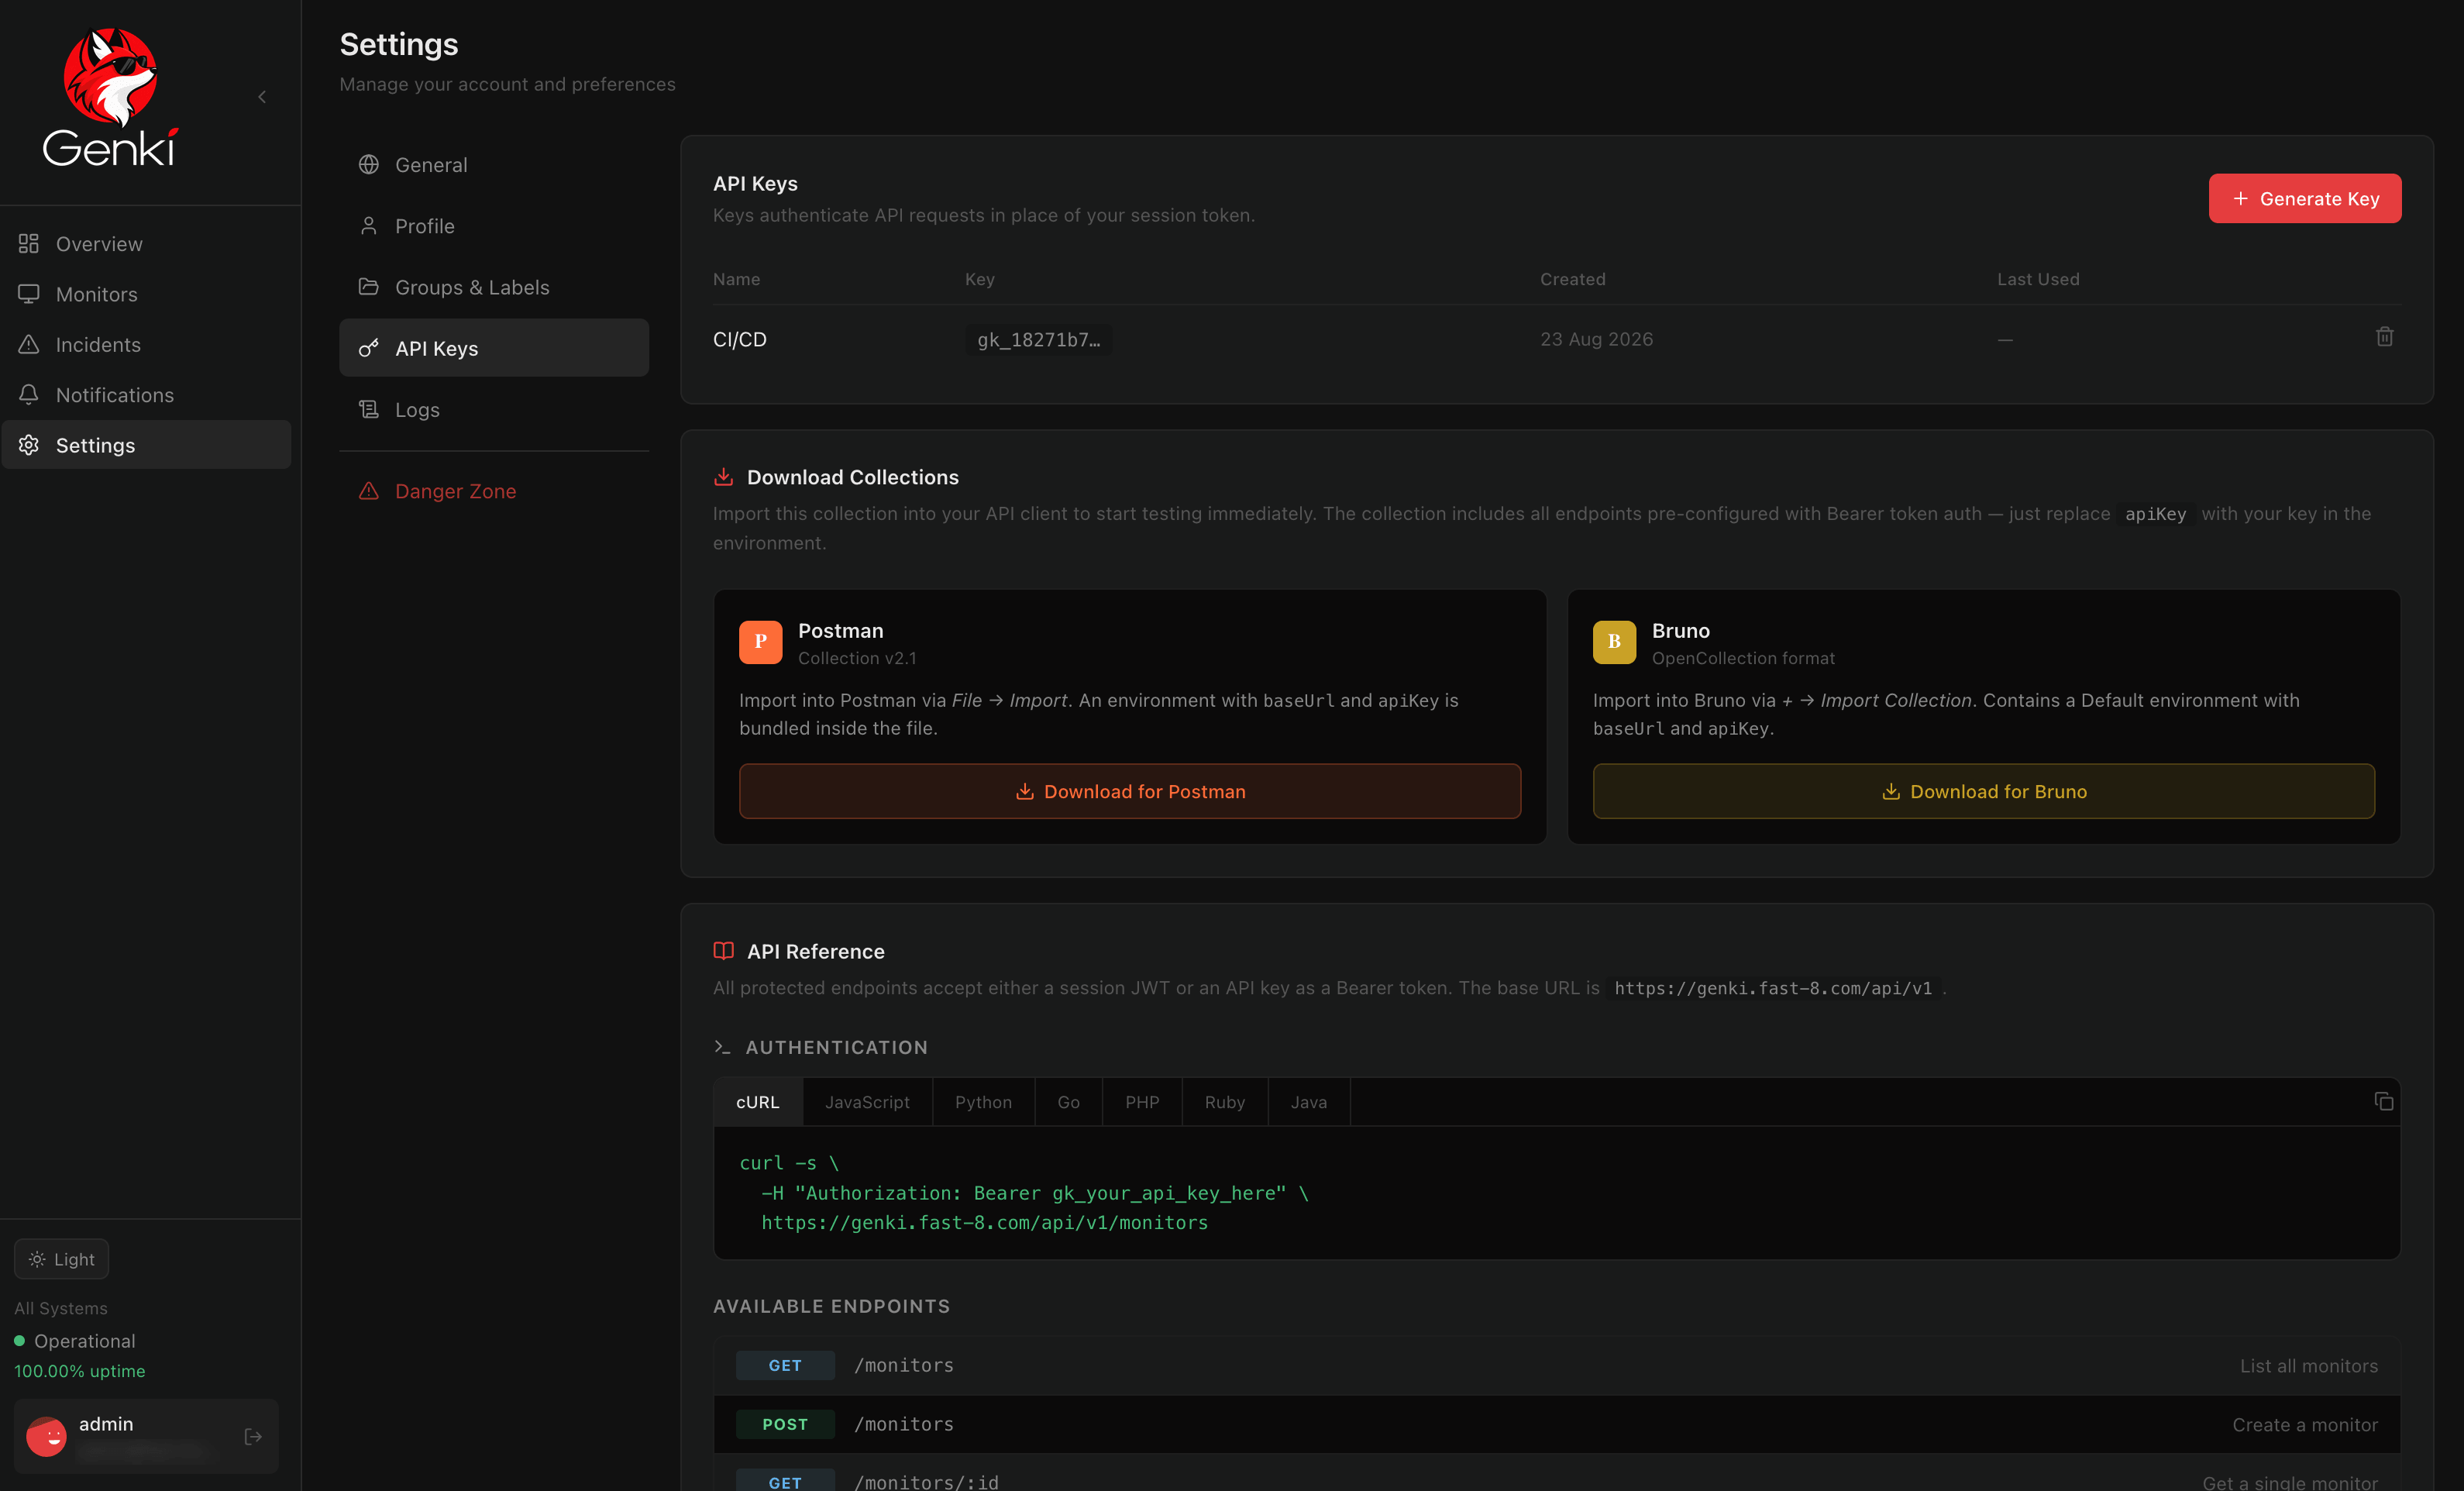Click the base URL https://genki.fast-8.com/api/v1

1773,989
